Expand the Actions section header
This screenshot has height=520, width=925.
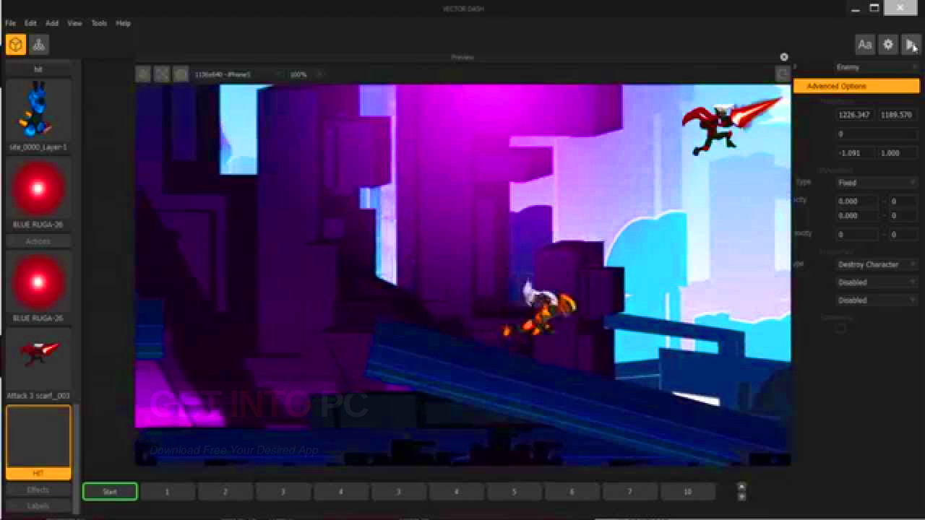coord(38,241)
